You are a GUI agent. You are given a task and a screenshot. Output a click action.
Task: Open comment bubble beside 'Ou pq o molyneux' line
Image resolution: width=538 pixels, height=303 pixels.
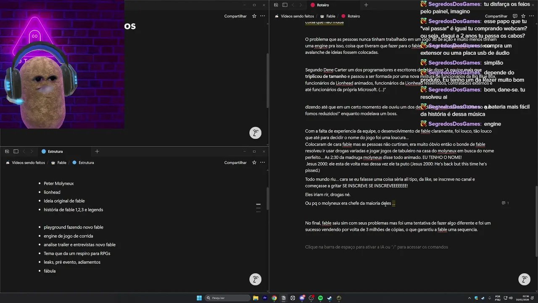pyautogui.click(x=505, y=203)
